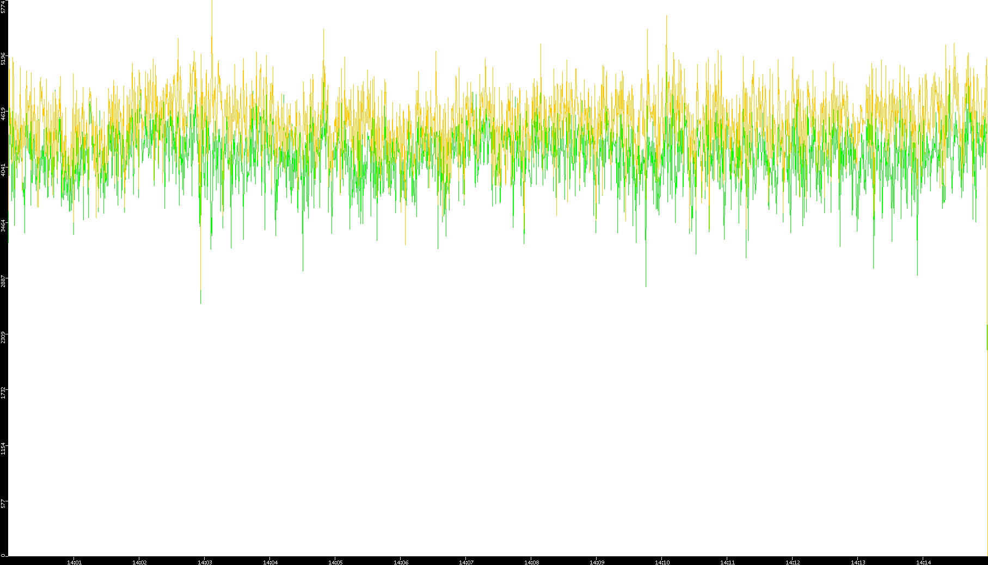The width and height of the screenshot is (988, 565).
Task: Pick the 14:04 label on the time axis
Action: pyautogui.click(x=270, y=562)
